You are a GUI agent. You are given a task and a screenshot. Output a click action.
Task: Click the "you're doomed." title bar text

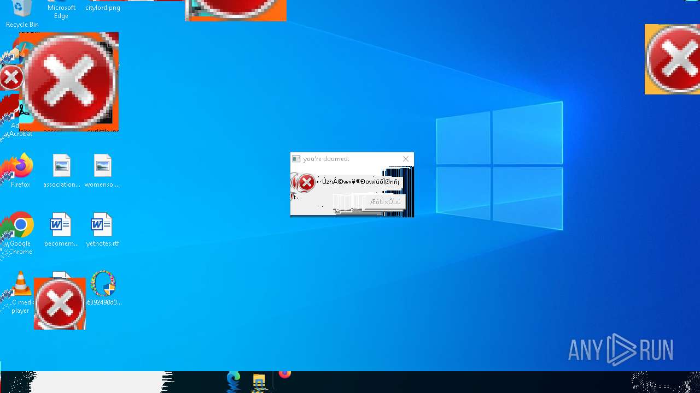point(326,159)
